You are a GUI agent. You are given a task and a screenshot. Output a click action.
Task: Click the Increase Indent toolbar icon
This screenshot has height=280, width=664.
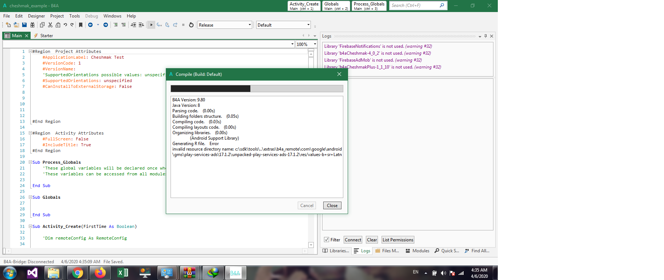pos(141,25)
